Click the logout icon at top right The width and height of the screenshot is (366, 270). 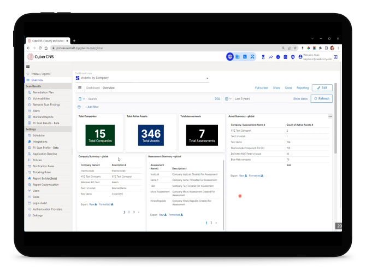pos(335,57)
